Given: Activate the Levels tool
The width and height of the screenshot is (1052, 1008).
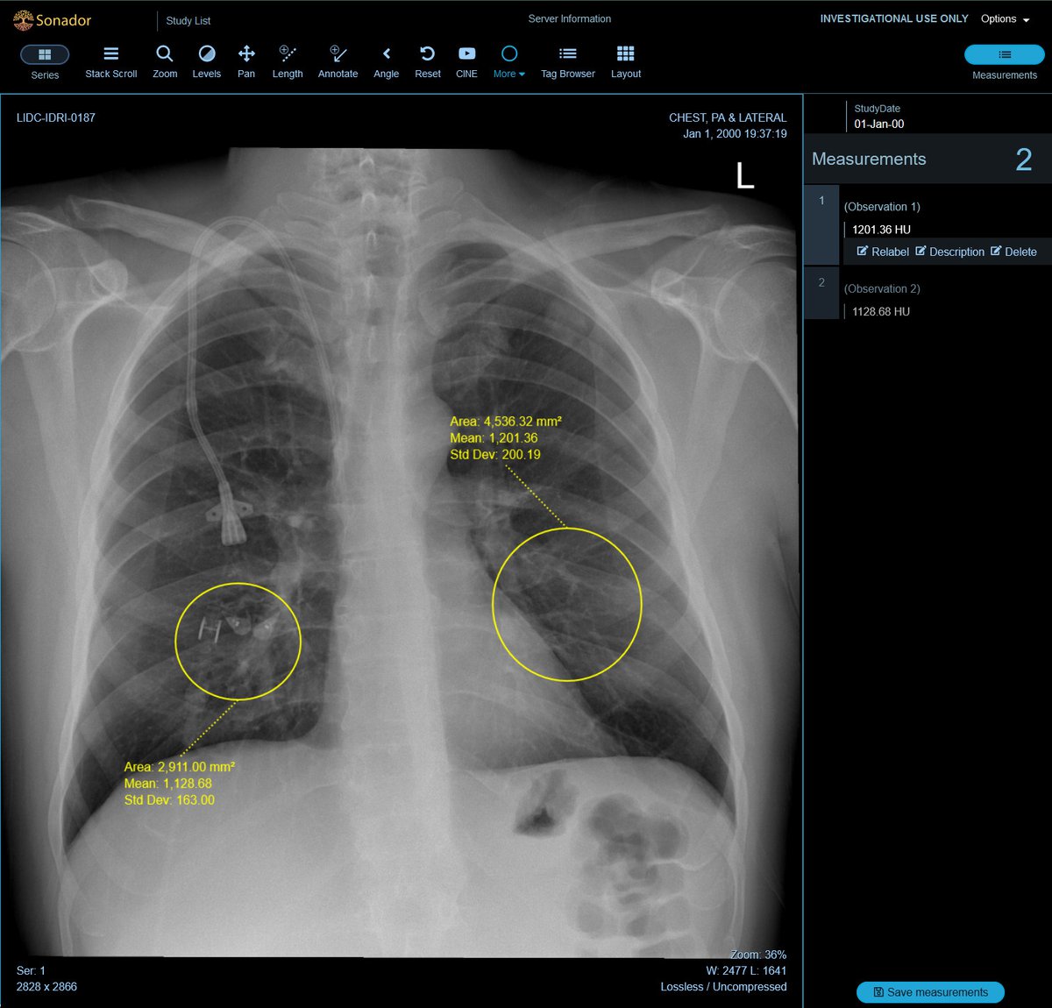Looking at the screenshot, I should pos(206,58).
